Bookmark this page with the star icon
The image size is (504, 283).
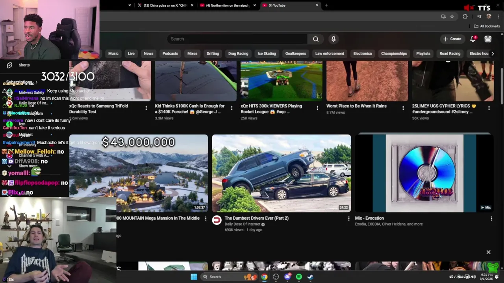pos(452,17)
